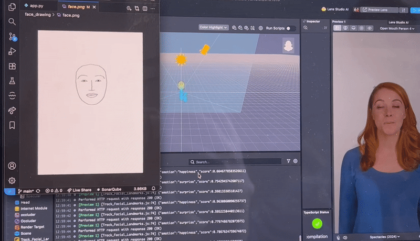420x241 pixels.
Task: Start Live Share from the status bar
Action: click(x=79, y=190)
